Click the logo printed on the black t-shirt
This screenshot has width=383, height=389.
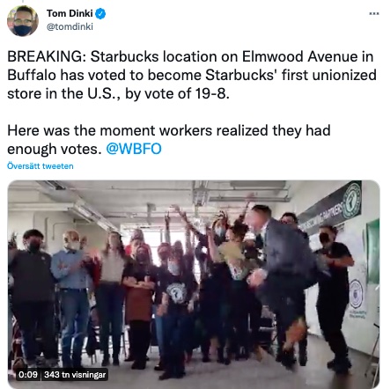coord(175,293)
